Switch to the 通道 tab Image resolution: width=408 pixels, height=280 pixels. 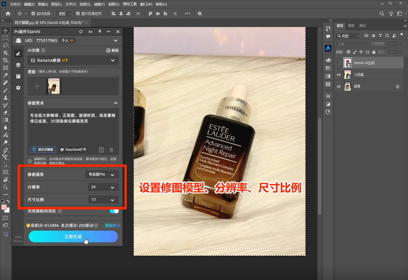point(351,26)
